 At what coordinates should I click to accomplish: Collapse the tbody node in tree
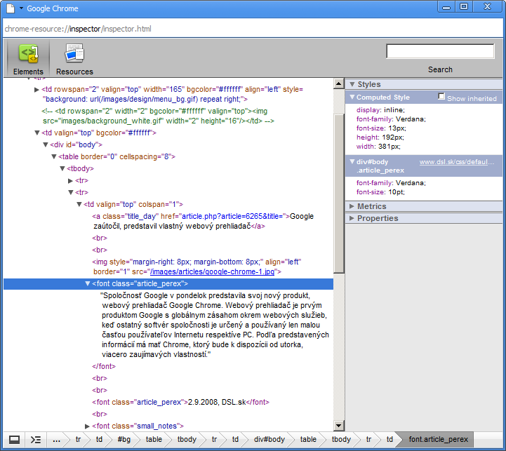[62, 168]
